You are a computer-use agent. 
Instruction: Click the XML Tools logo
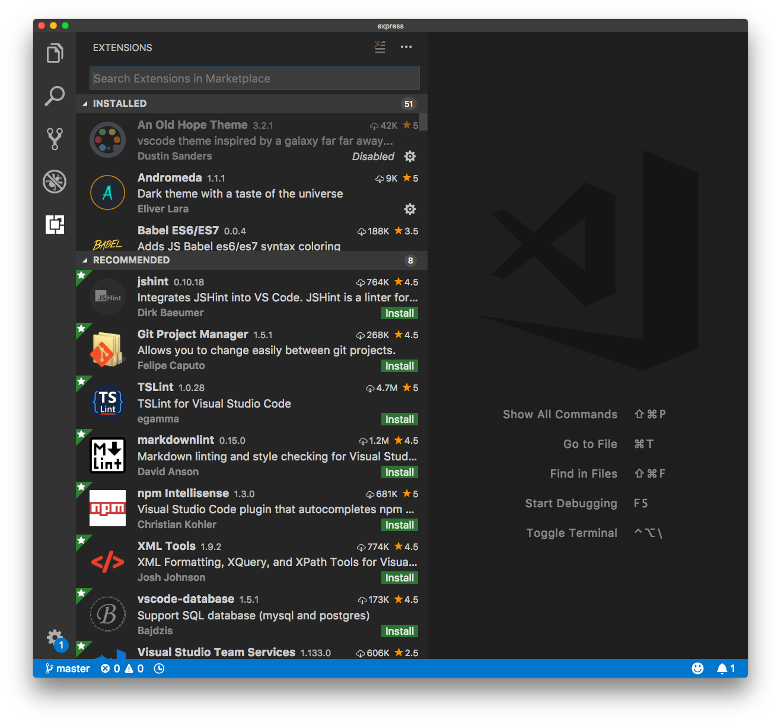pyautogui.click(x=107, y=561)
